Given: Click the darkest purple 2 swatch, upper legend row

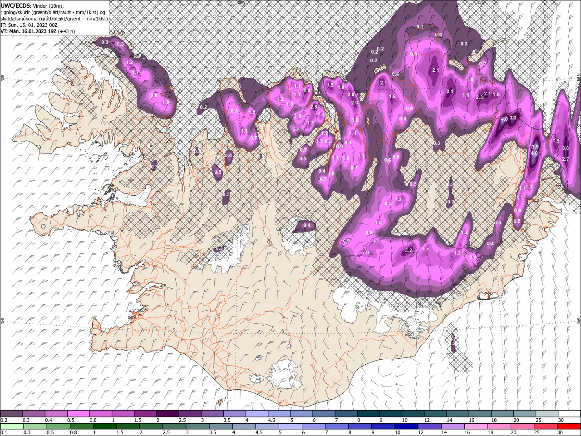Looking at the screenshot, I should coord(167,414).
